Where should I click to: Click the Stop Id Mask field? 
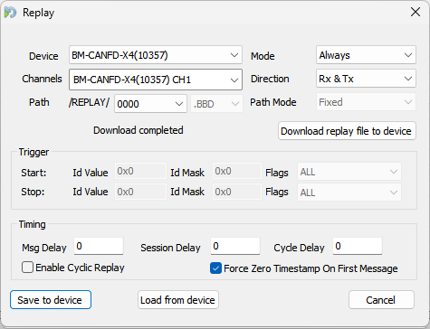point(237,192)
